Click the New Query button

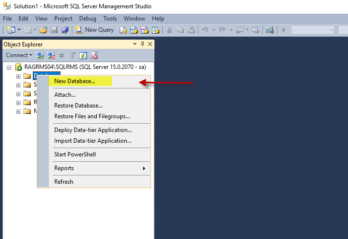coord(94,30)
